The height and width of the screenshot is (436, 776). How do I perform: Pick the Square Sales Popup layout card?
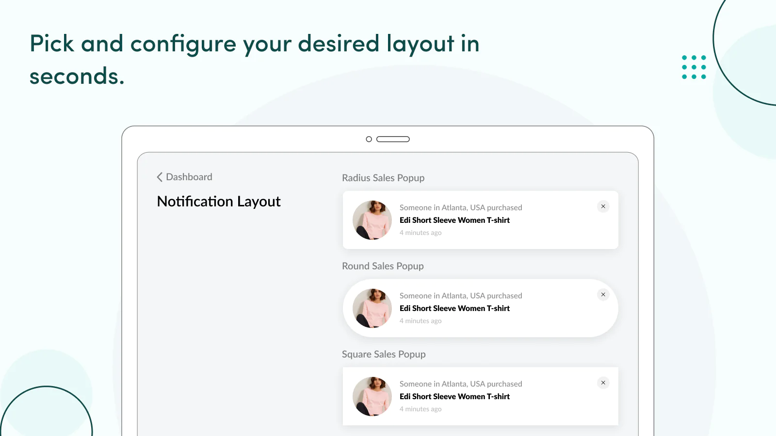click(481, 396)
